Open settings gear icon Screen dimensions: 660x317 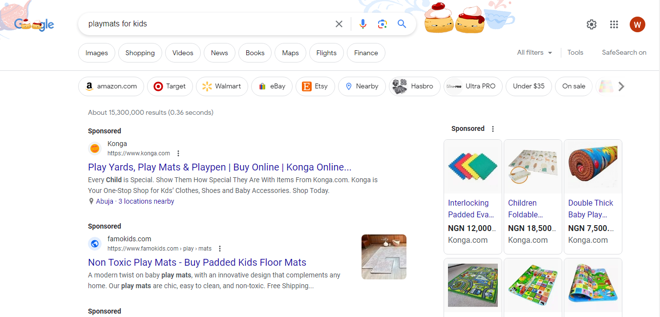592,24
